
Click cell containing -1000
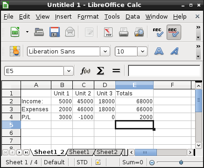click(84, 117)
